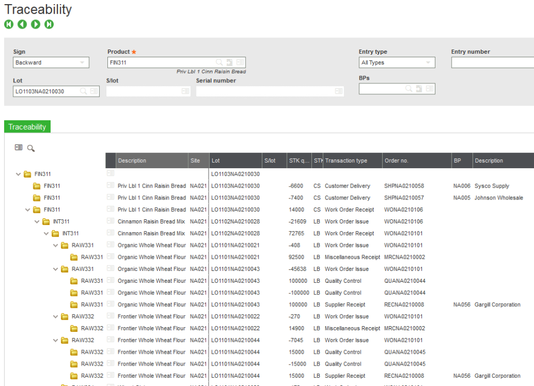Click into the Entry number input field
Screen dimensions: 534x386
click(x=492, y=63)
